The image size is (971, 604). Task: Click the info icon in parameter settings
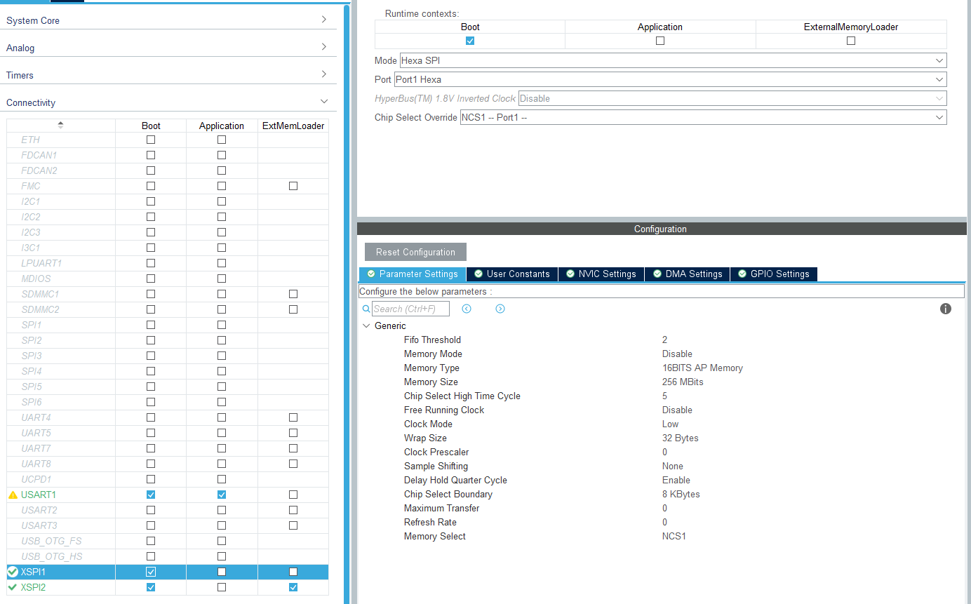[945, 309]
